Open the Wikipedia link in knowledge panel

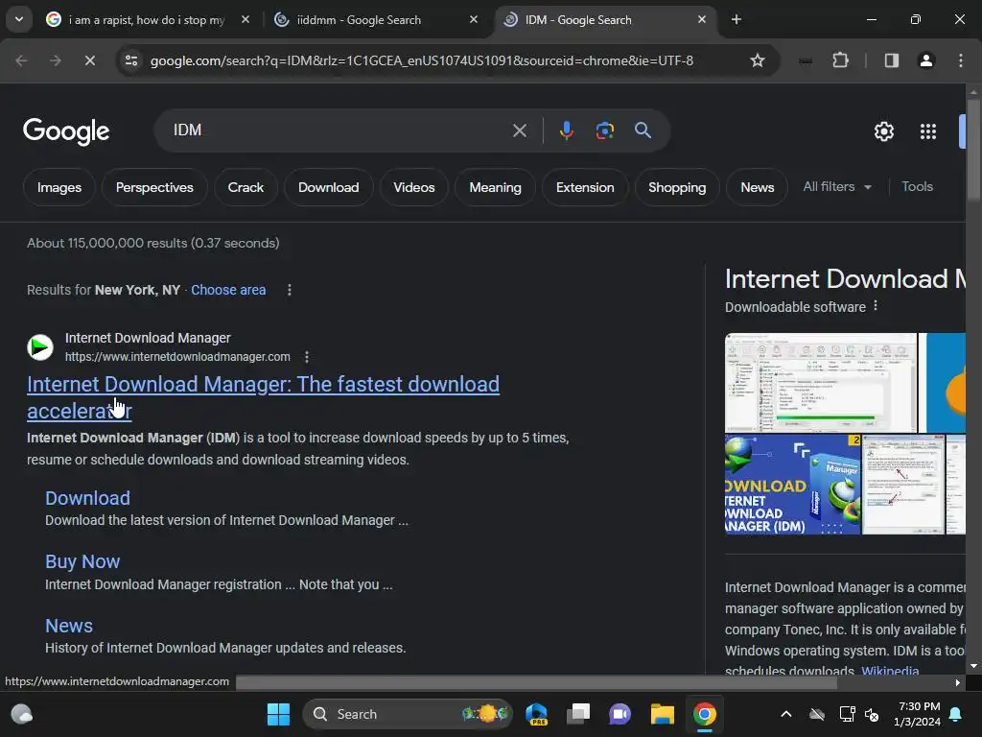point(890,669)
